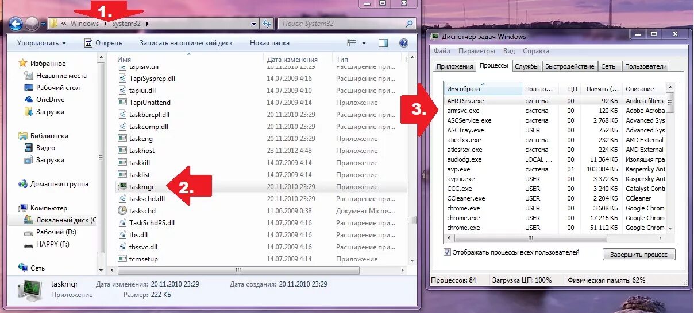This screenshot has height=313, width=694.
Task: Sort files by Имя column header
Action: point(188,60)
